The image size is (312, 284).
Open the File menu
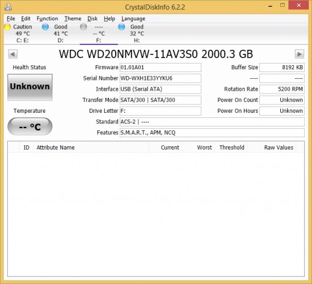(x=11, y=19)
